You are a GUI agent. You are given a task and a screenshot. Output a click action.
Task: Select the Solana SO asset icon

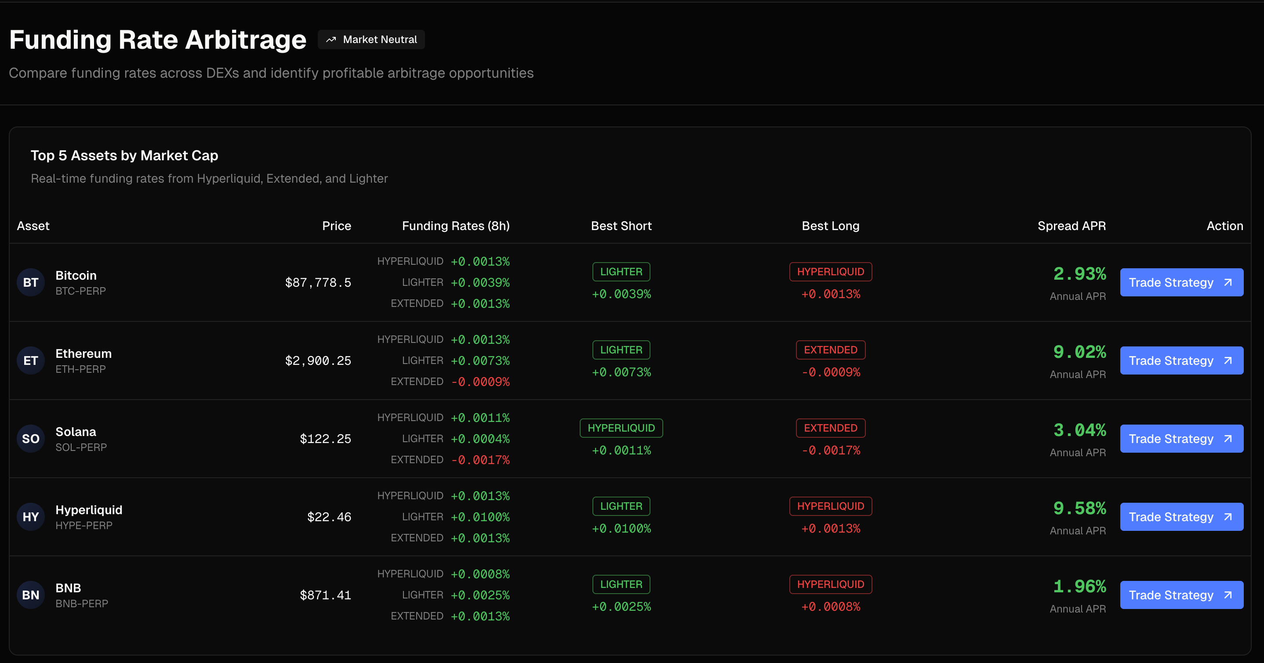(30, 438)
